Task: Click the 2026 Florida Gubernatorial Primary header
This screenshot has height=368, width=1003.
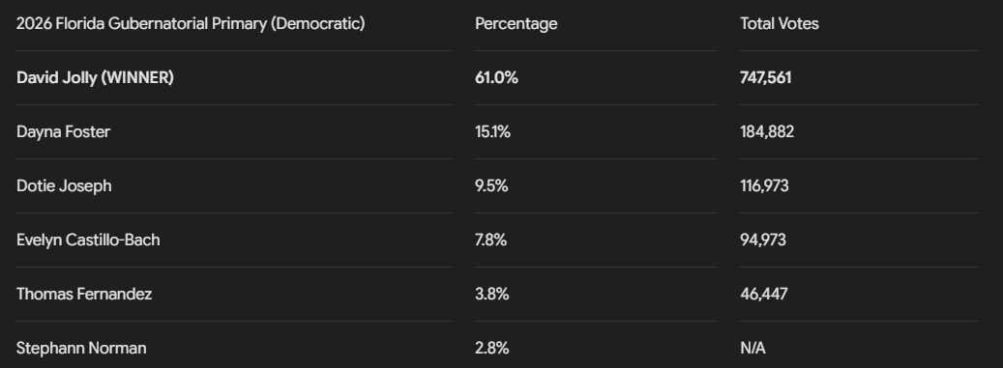Action: 191,23
